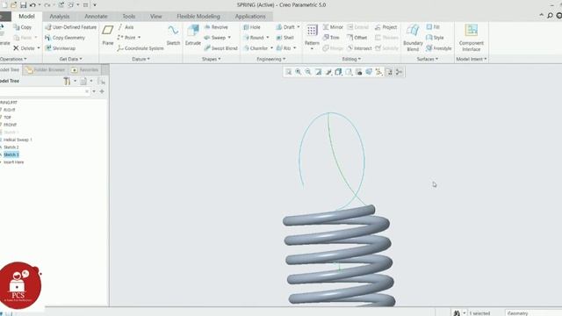Click the Hole tool
Screen dimensions: 562x316
252,27
